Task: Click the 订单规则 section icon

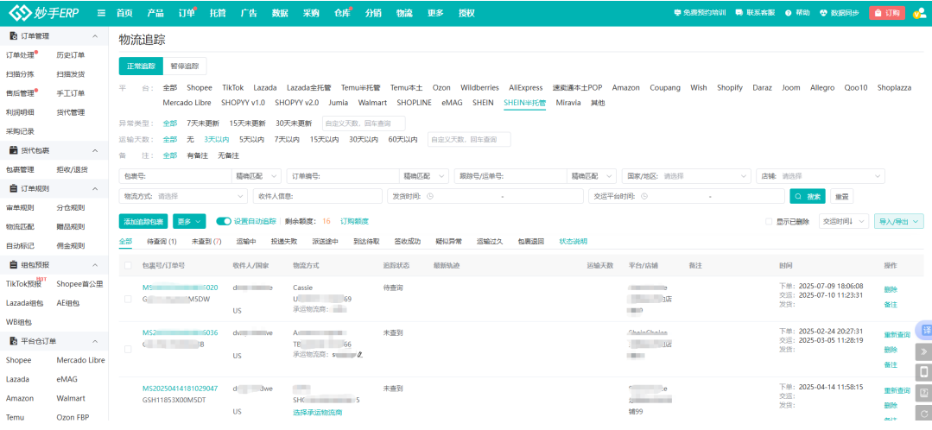Action: click(x=14, y=188)
